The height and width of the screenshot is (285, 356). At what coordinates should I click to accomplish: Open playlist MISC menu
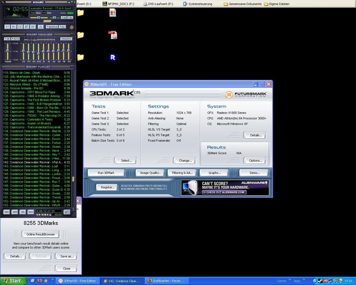coord(31,212)
